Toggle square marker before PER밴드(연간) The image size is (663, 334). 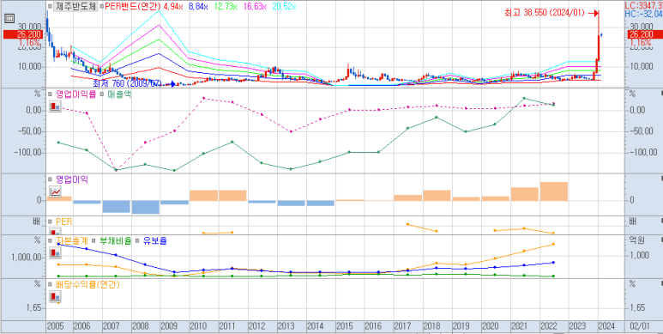point(101,6)
